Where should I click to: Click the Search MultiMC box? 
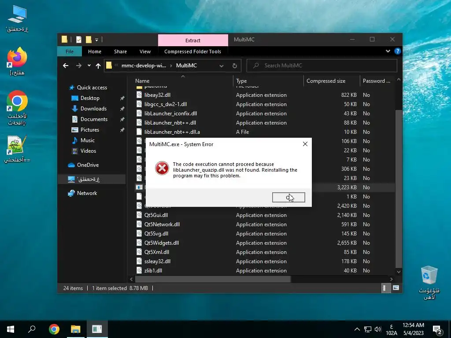pos(322,66)
